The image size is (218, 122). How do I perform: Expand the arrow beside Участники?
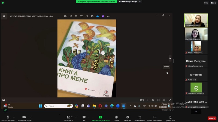tap(76, 117)
